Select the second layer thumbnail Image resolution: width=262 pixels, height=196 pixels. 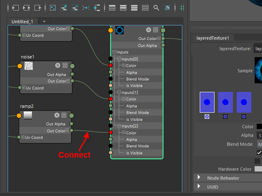click(225, 102)
